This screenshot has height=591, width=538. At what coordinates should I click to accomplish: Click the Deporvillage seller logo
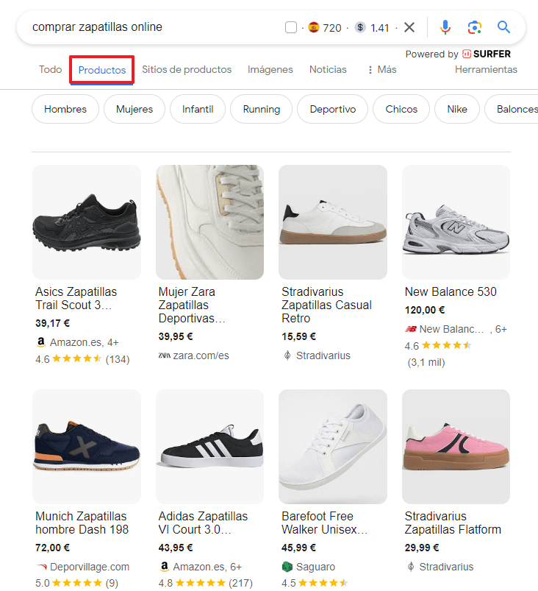pos(41,567)
